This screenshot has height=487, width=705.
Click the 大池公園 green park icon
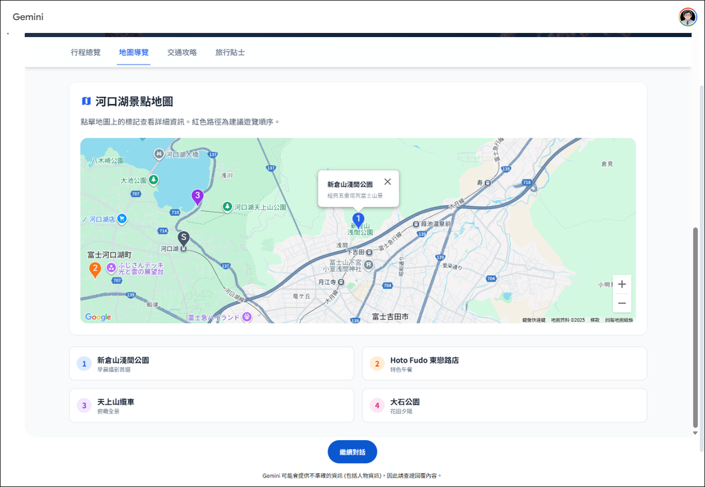pos(154,180)
